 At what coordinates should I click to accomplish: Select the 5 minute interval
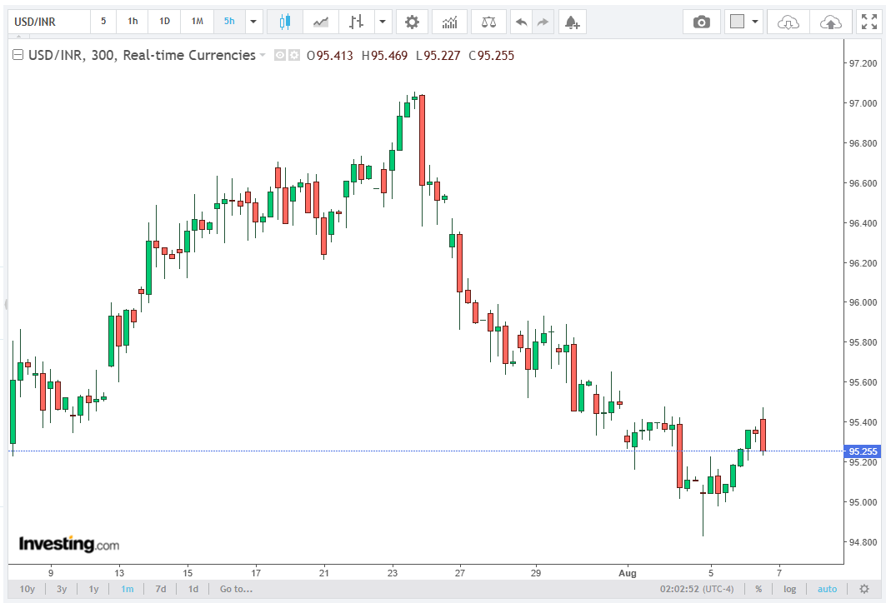pyautogui.click(x=103, y=22)
